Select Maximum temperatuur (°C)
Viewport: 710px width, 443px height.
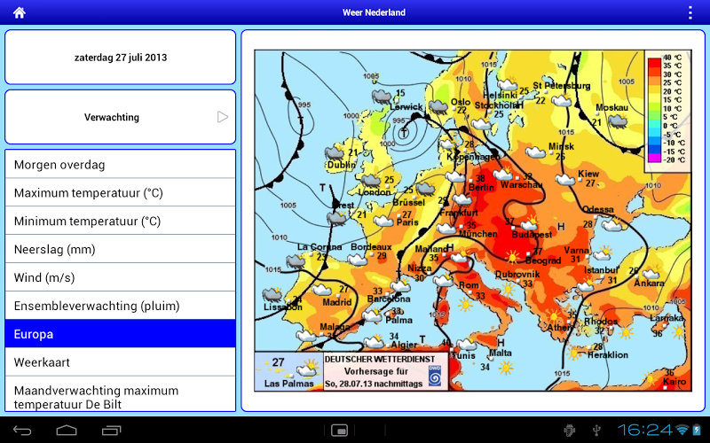[121, 192]
